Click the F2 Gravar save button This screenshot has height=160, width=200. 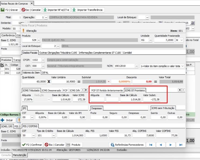tap(10, 10)
